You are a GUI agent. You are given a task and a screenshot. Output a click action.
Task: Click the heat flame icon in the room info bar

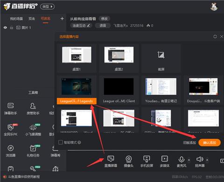148,25
